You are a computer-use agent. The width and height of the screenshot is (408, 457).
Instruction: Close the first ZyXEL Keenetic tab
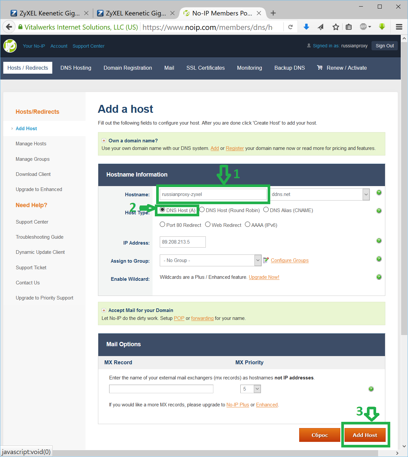tap(86, 13)
